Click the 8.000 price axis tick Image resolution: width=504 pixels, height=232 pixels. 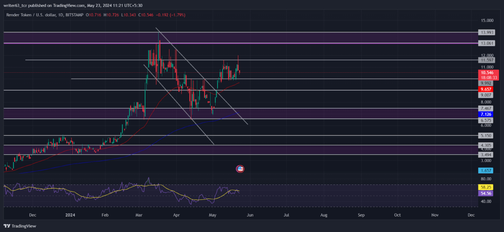pos(487,102)
